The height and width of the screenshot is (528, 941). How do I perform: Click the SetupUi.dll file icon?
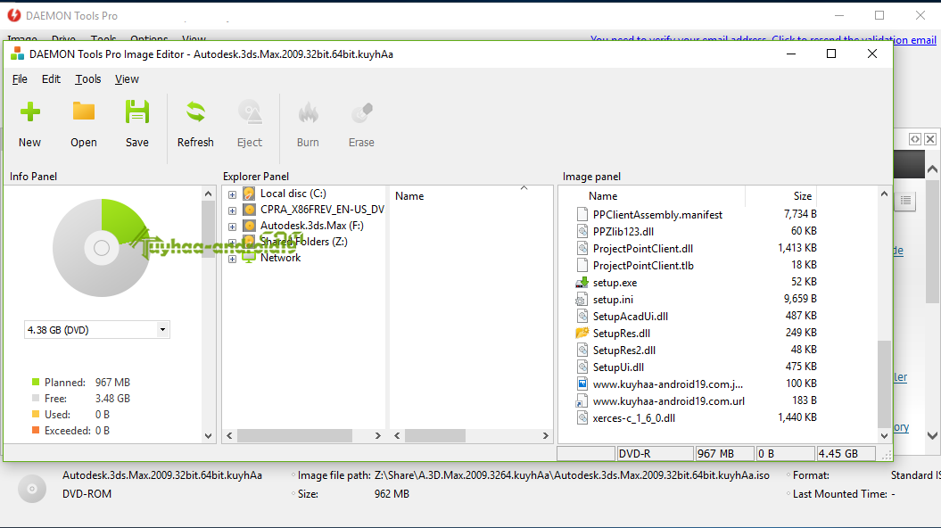(x=582, y=367)
